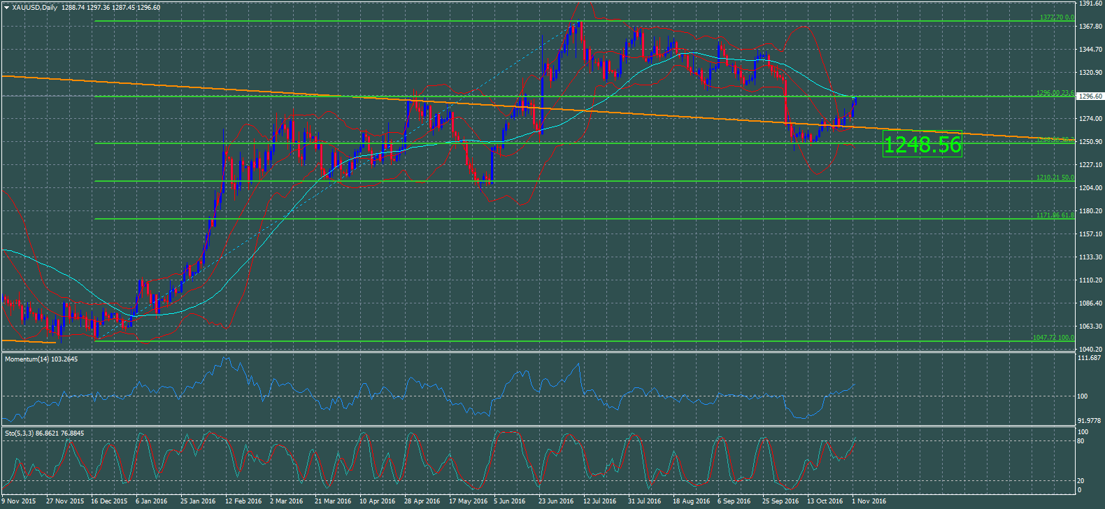Click the 100 level on the Momentum scale
Image resolution: width=1105 pixels, height=509 pixels.
(1082, 396)
